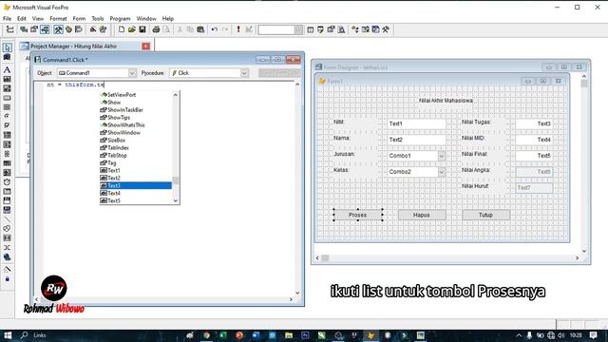608x342 pixels.
Task: Click the Text7 field beside Nilai Huruf
Action: 534,188
